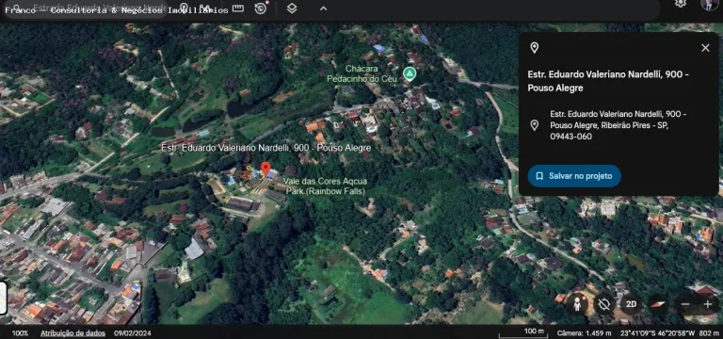Click the 100% loading indicator

[x=20, y=333]
